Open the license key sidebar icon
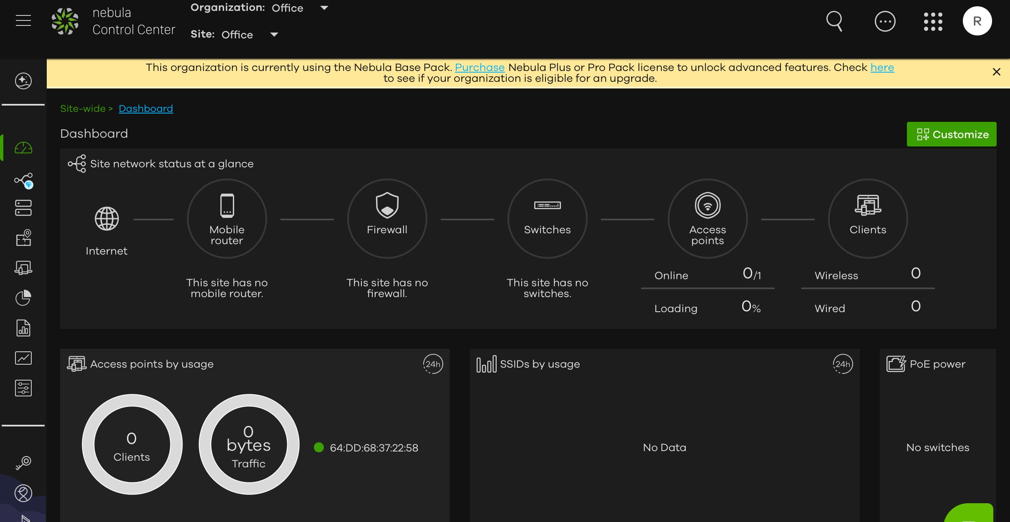1010x522 pixels. click(23, 462)
